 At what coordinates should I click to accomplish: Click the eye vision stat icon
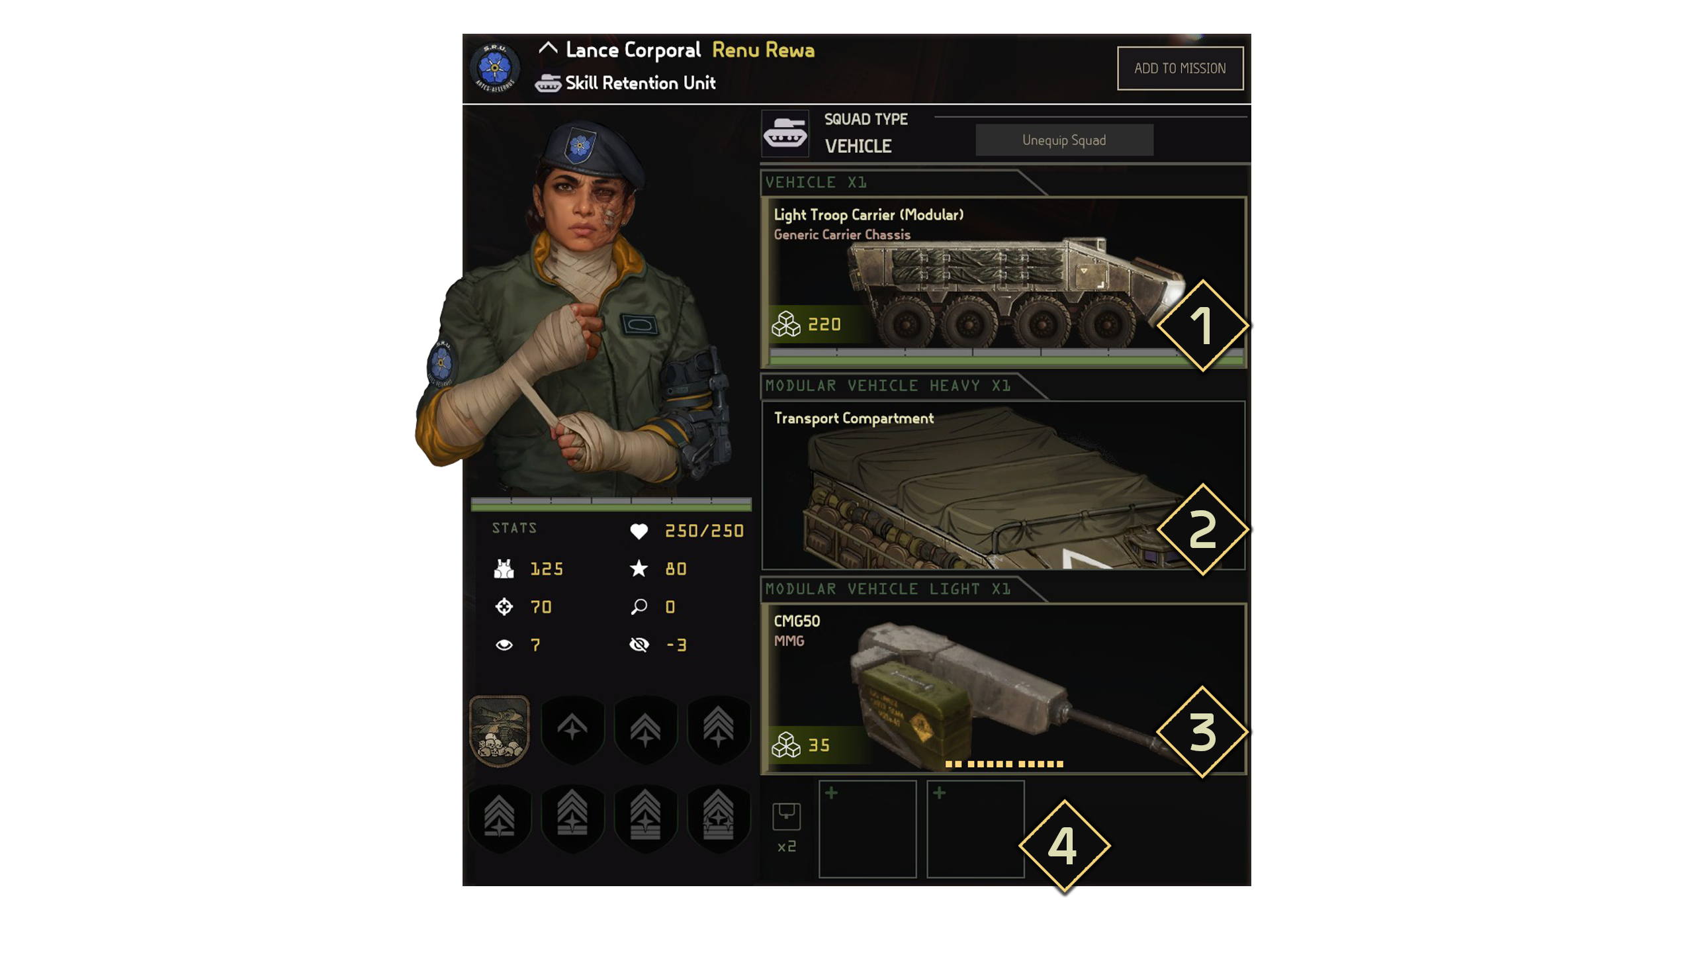504,645
